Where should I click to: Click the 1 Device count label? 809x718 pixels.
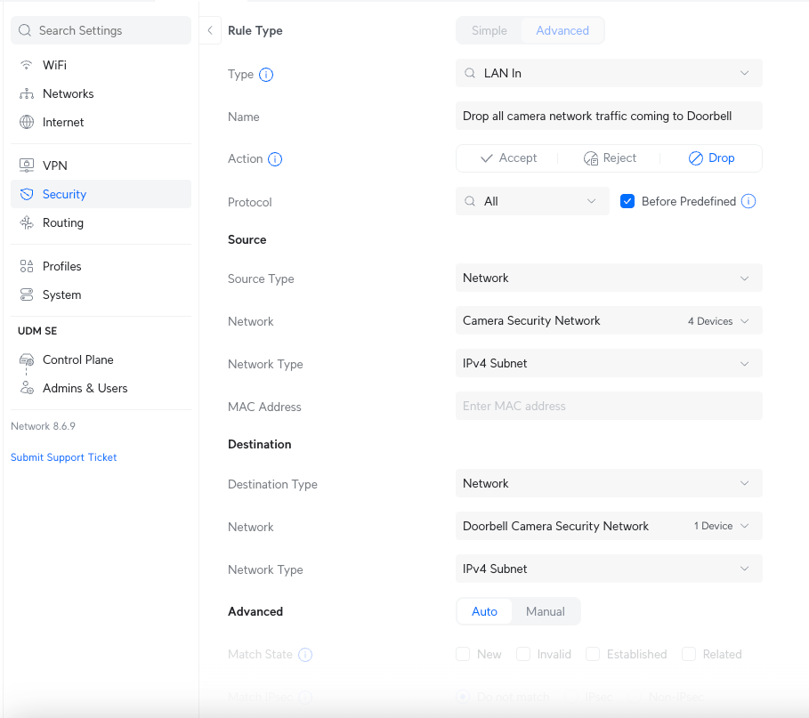[x=713, y=526]
